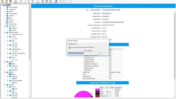This screenshot has width=176, height=99.
Task: Click the 'Connect Plus' feature row
Action: 103,72
